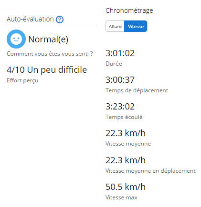Viewport: 201px width, 207px height.
Task: Click the neutral face Normal(e) emoji icon
Action: (x=16, y=39)
